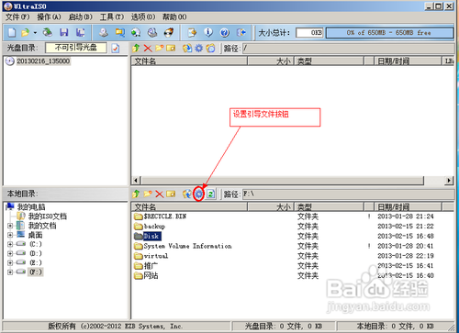Click the Open CD/DVD disc toolbar icon
The width and height of the screenshot is (459, 333).
[x=48, y=32]
